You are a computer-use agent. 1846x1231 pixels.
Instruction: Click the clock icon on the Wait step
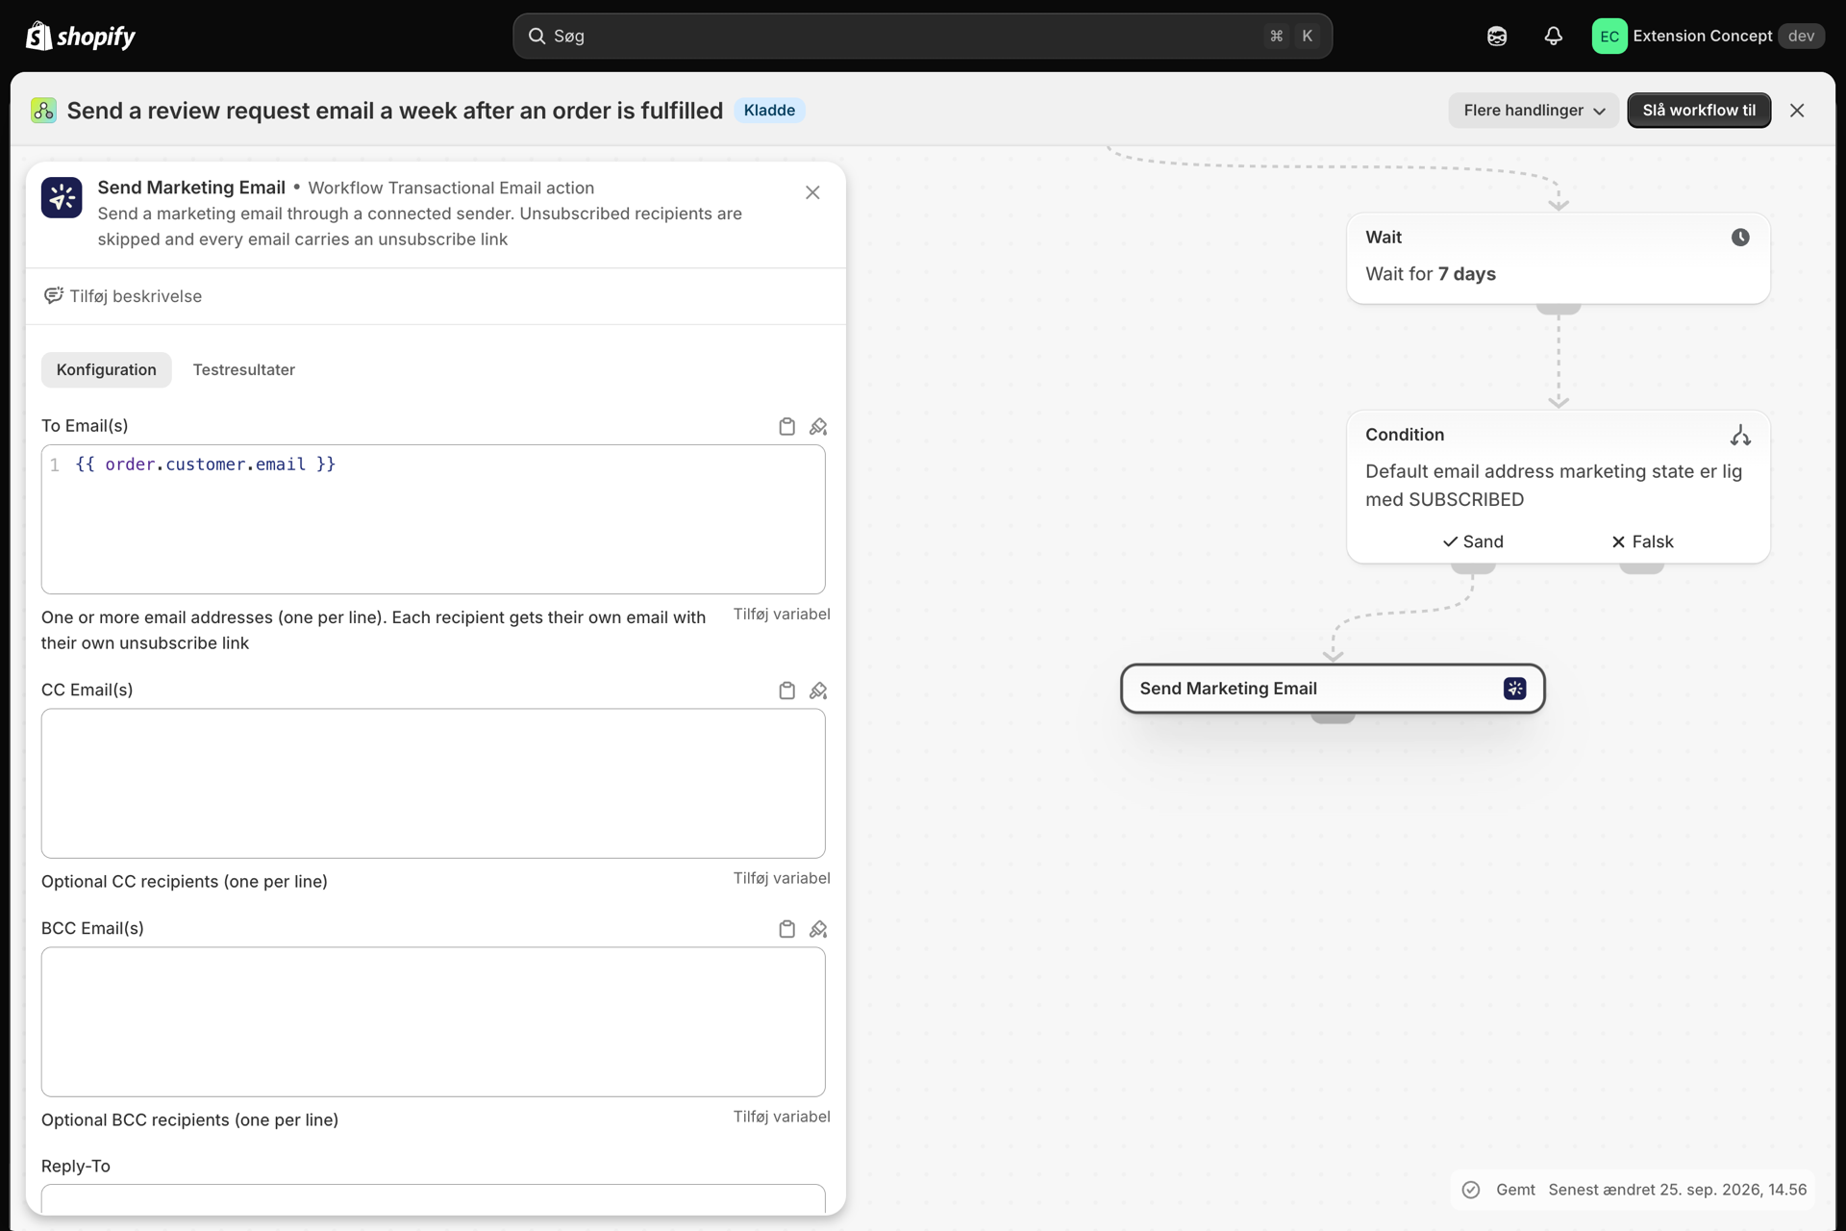point(1740,238)
